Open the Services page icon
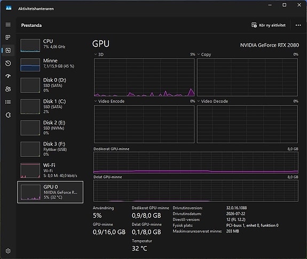The height and width of the screenshot is (259, 307). tap(8, 115)
